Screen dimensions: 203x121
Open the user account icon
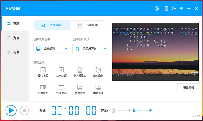pos(157,8)
